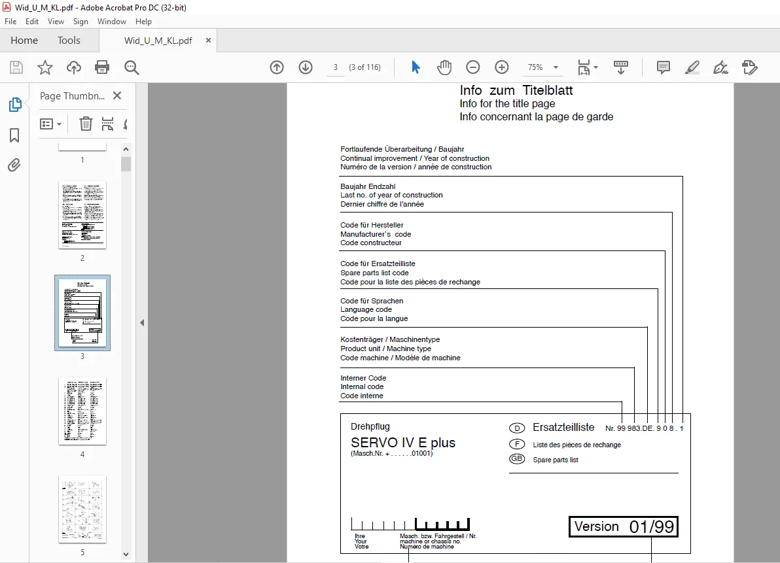Viewport: 780px width, 563px height.
Task: Click thumbnails scrollbar up arrow
Action: (126, 149)
